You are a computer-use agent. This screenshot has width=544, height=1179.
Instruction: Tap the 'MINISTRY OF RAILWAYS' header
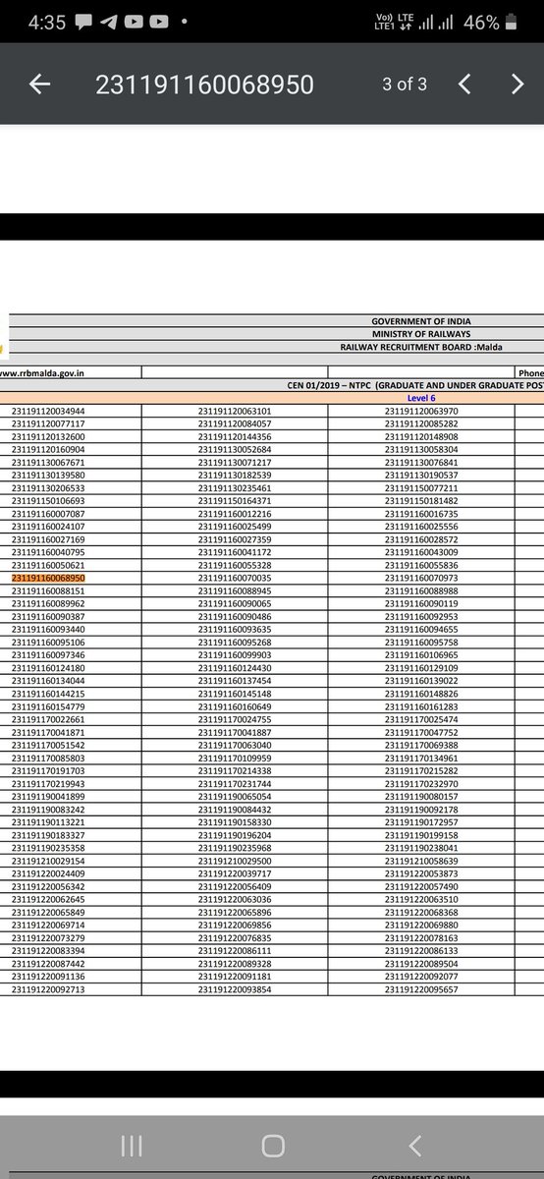(x=419, y=334)
